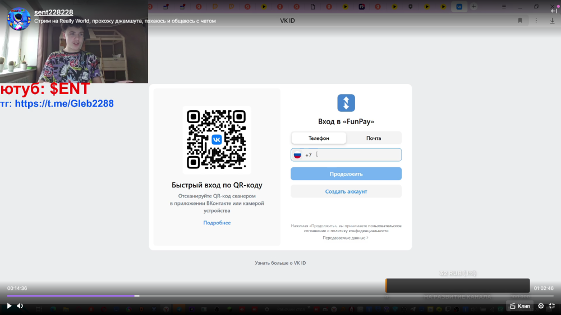The height and width of the screenshot is (315, 561).
Task: Create a clip with the Клип button
Action: click(520, 305)
